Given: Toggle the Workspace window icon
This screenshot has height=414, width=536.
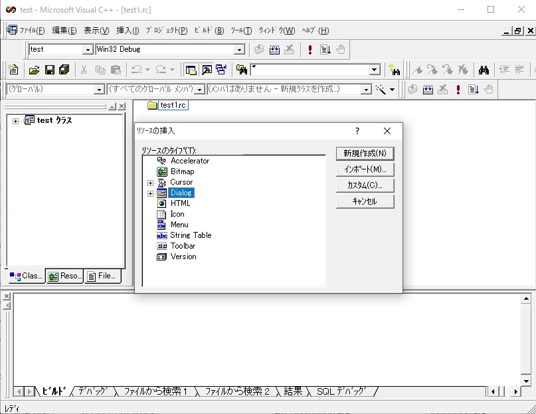Looking at the screenshot, I should click(x=191, y=70).
